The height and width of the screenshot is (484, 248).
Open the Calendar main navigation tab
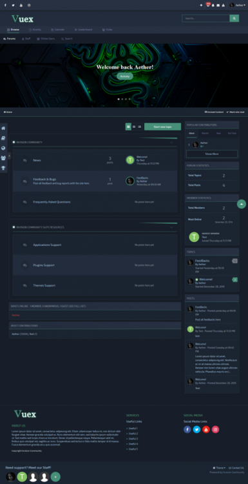[58, 30]
